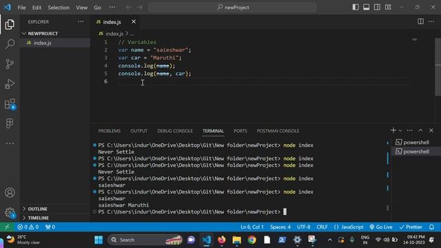Click the newProject command center search box
The image size is (441, 248).
point(232,8)
